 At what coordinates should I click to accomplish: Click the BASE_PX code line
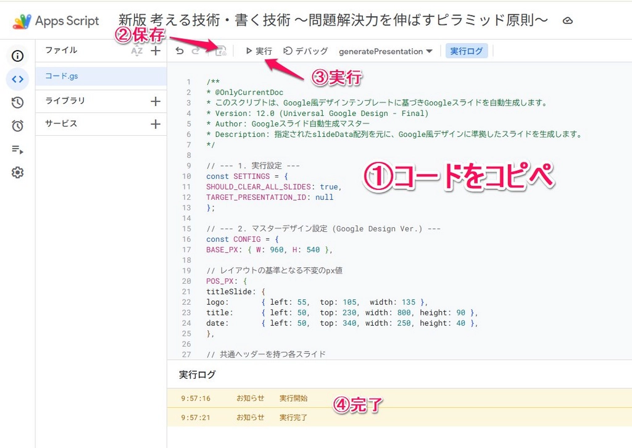(269, 250)
